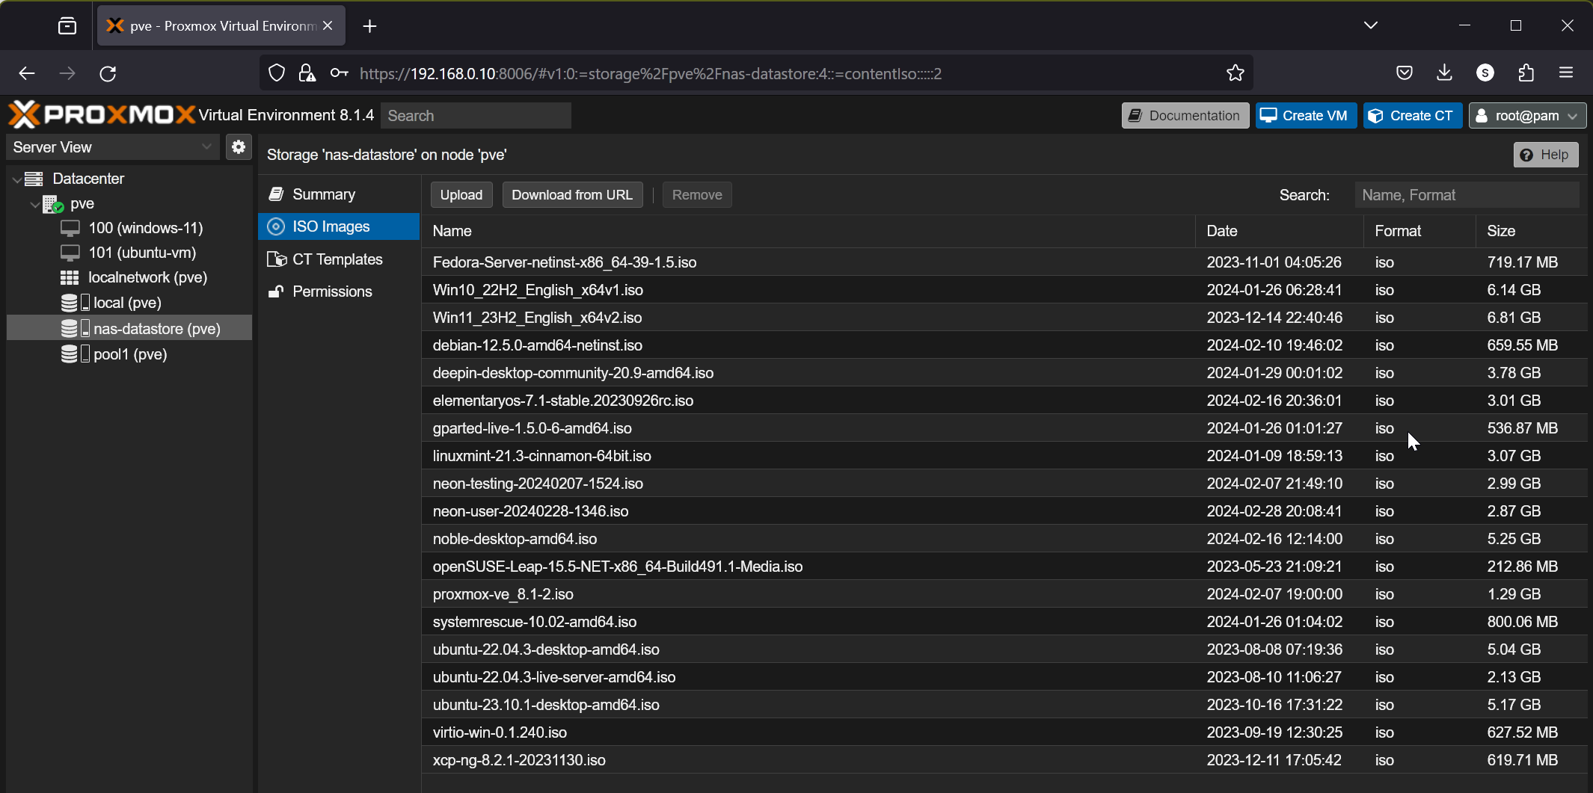1593x793 pixels.
Task: Go back to the previous page
Action: 27,73
